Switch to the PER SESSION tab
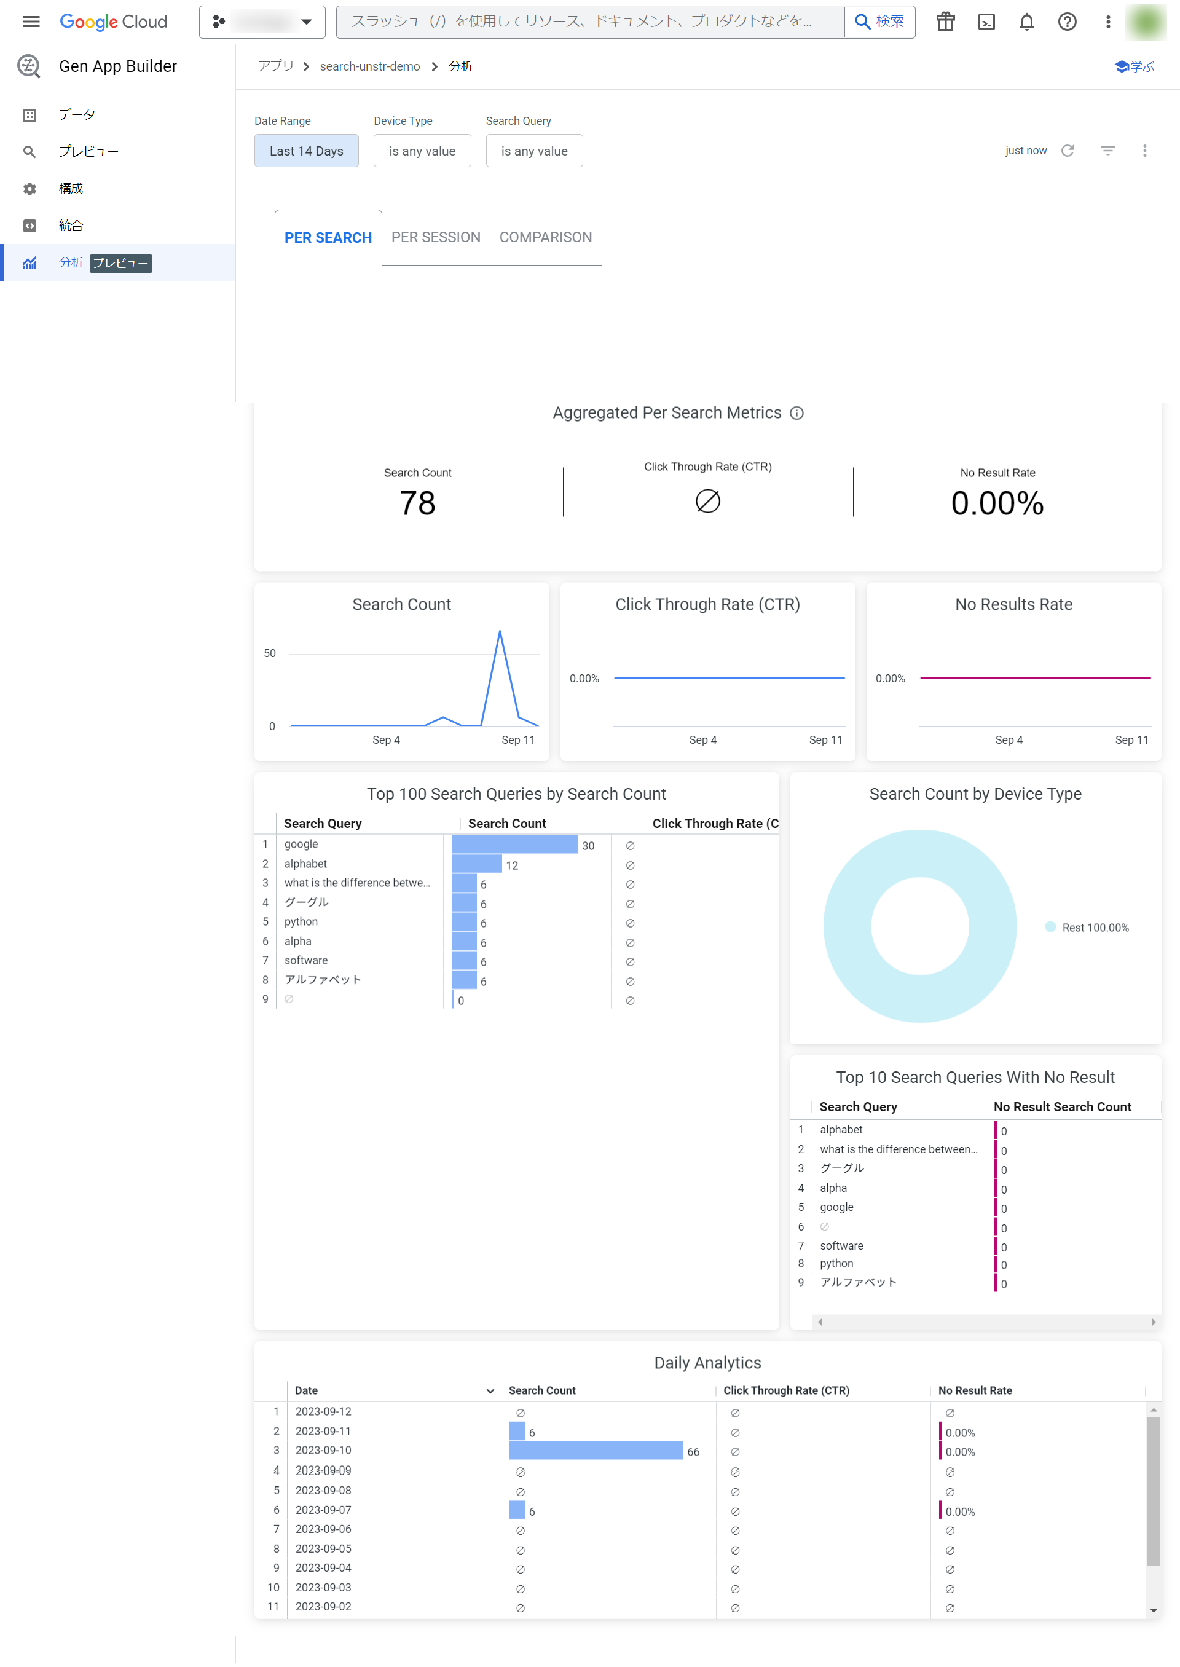1180x1667 pixels. 435,237
